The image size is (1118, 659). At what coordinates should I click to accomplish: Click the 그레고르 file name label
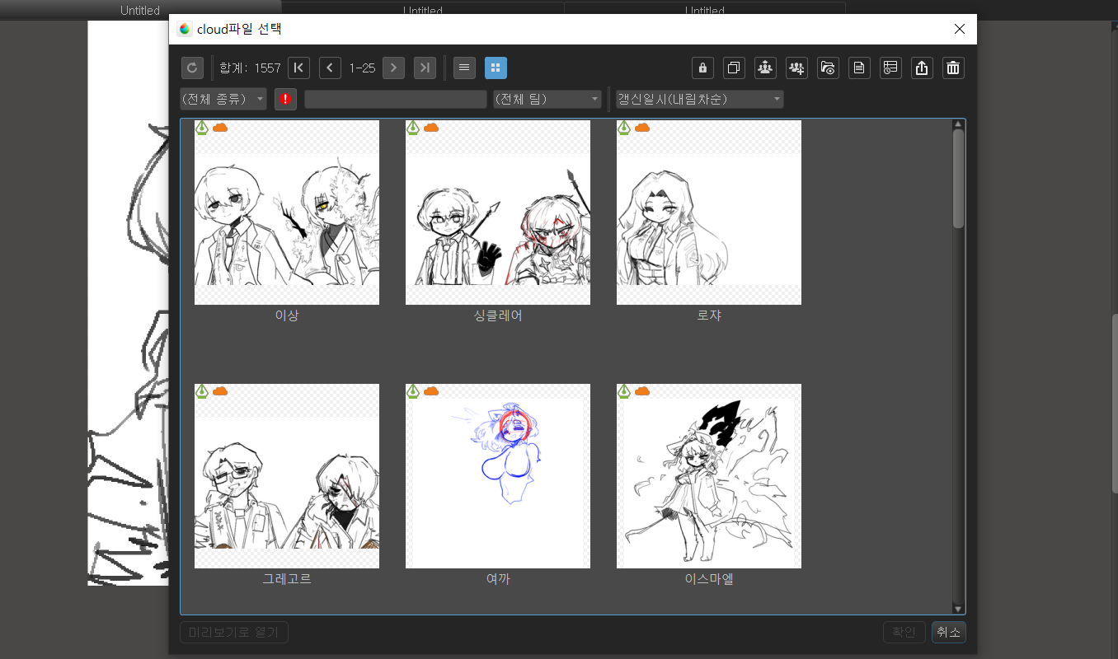pyautogui.click(x=287, y=578)
